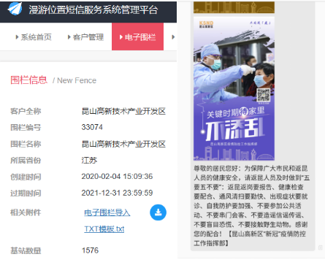This screenshot has width=325, height=265.
Task: Click the expiry time 2021-12-31 23:59:59
Action: (117, 193)
